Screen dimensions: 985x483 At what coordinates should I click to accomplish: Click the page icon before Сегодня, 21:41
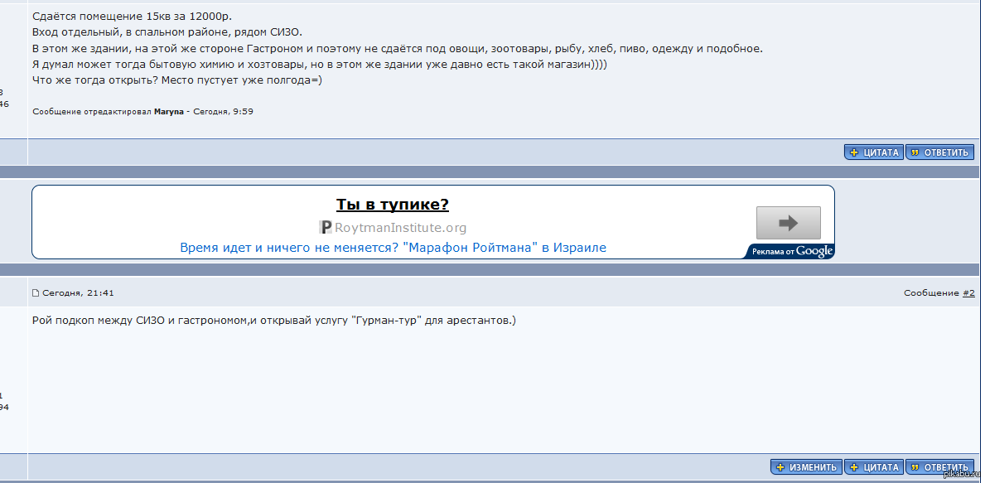coord(36,293)
